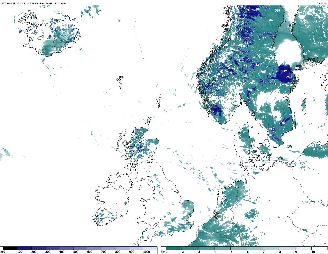Click the "216" value on Polish coast

click(316, 149)
